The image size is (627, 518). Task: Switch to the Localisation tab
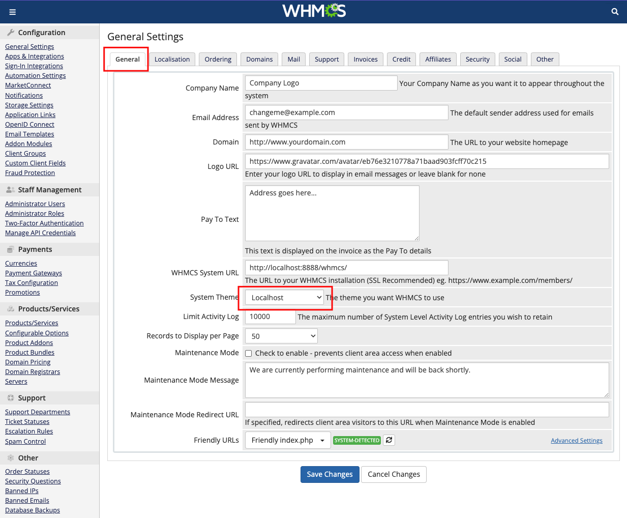coord(172,60)
